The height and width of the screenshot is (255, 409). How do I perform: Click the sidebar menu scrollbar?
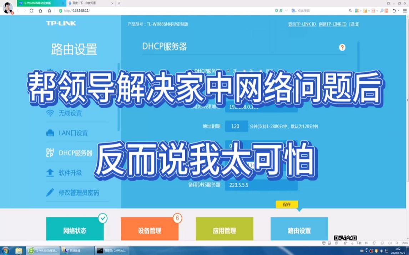pos(119,97)
